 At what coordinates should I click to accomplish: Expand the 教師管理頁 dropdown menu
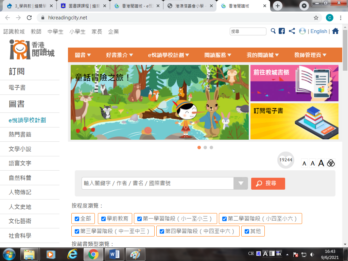[310, 55]
